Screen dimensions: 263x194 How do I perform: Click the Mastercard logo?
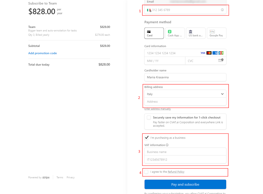pyautogui.click(x=209, y=53)
